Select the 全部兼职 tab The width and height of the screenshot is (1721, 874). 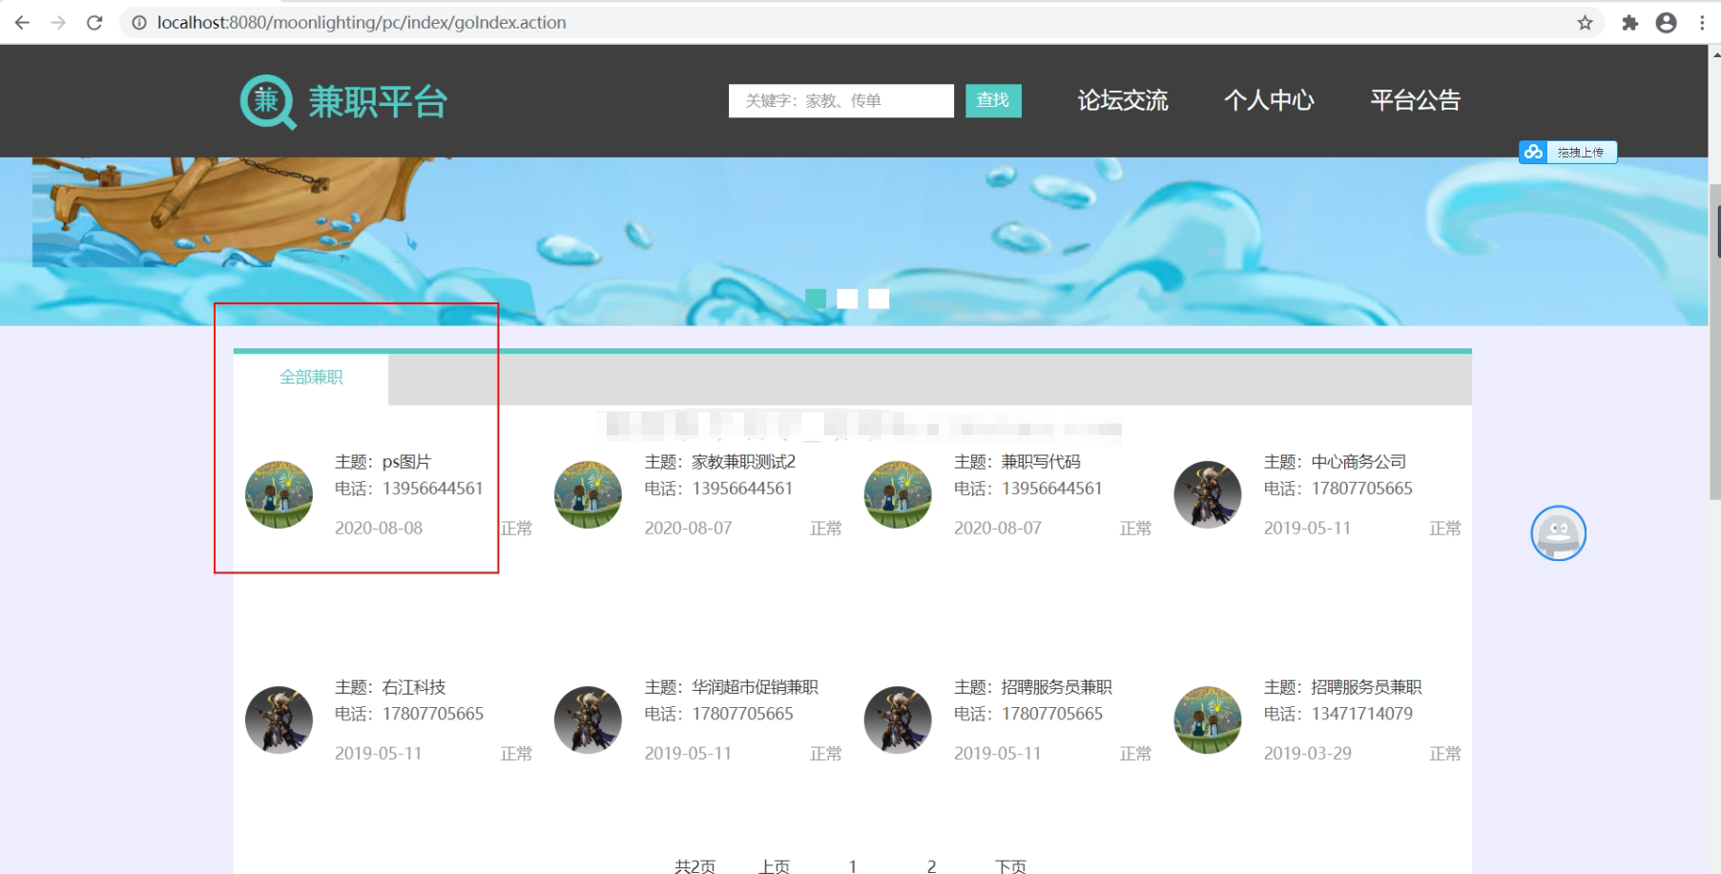[x=311, y=378]
